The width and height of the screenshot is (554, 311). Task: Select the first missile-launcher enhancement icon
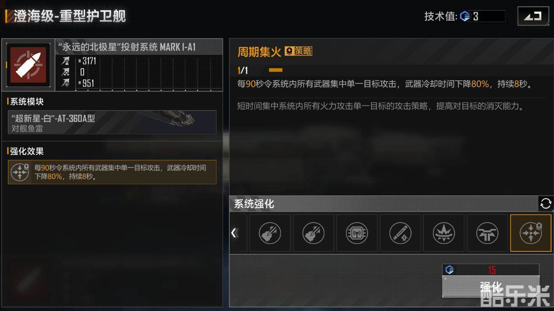pos(270,233)
